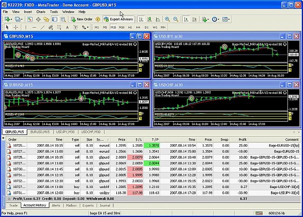Set chart timeframe to M1
303x217 pixels.
click(x=96, y=27)
